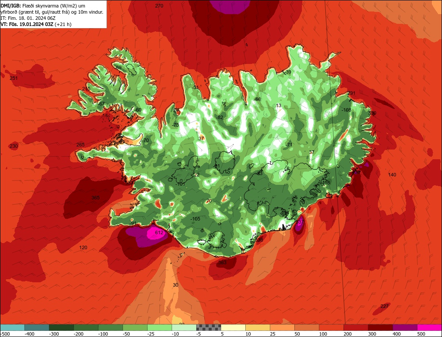The image size is (442, 337).
Task: Click the '251' value in the northwest sea
Action: click(x=14, y=78)
